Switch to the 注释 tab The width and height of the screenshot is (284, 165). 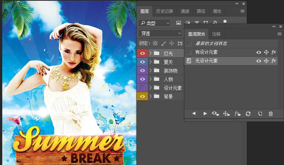(216, 34)
